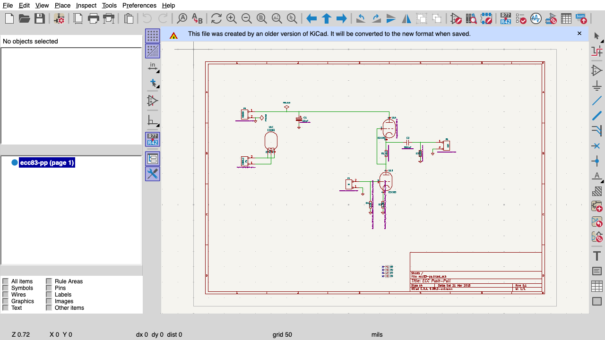Image resolution: width=605 pixels, height=340 pixels.
Task: Place a junction dot
Action: (x=597, y=161)
